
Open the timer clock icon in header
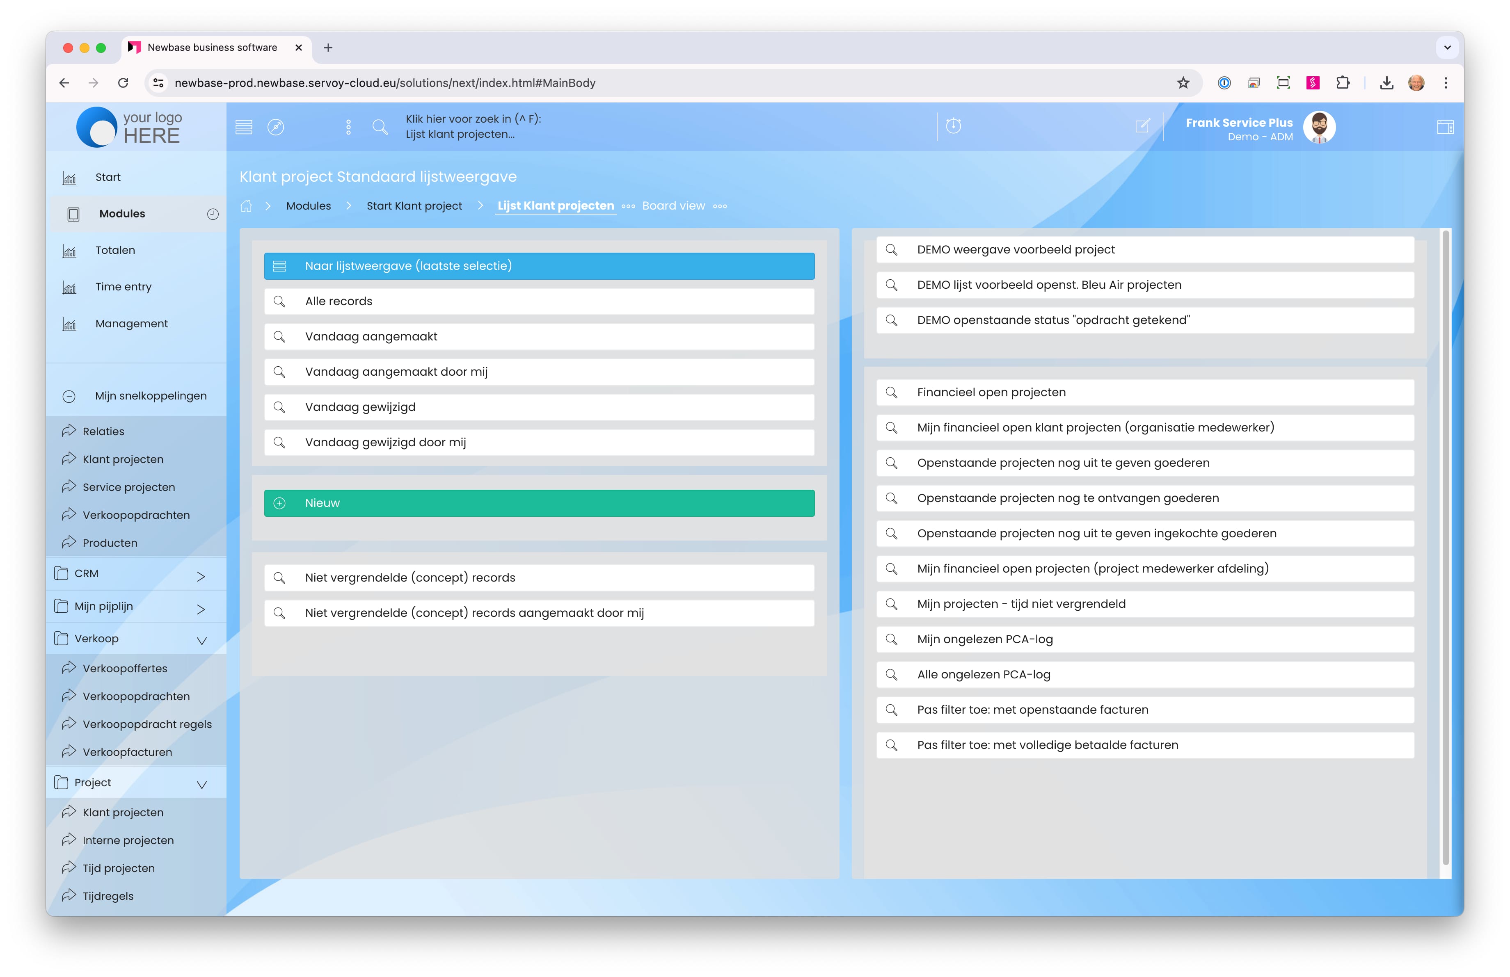tap(954, 126)
